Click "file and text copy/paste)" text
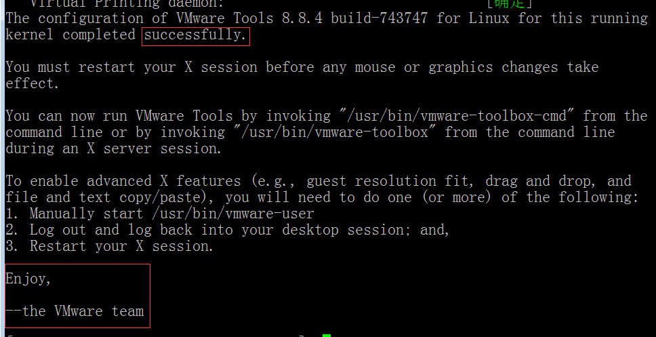This screenshot has width=656, height=337. point(111,197)
